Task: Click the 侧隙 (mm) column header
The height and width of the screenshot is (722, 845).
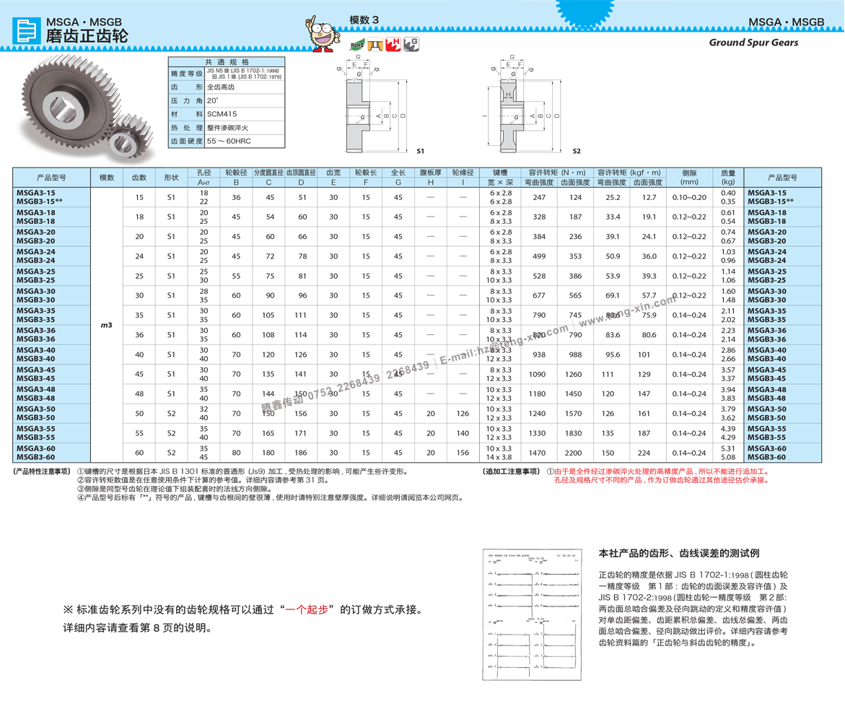Action: click(x=689, y=178)
